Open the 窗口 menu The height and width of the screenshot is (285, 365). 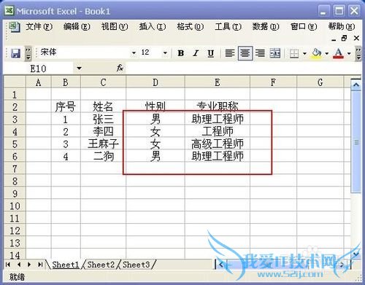coord(304,26)
